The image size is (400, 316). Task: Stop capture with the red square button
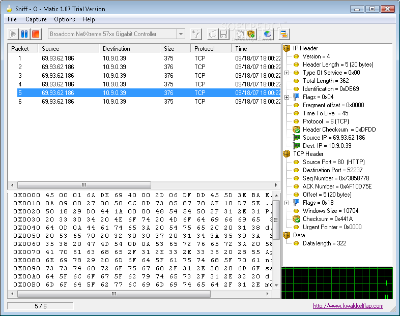36,34
